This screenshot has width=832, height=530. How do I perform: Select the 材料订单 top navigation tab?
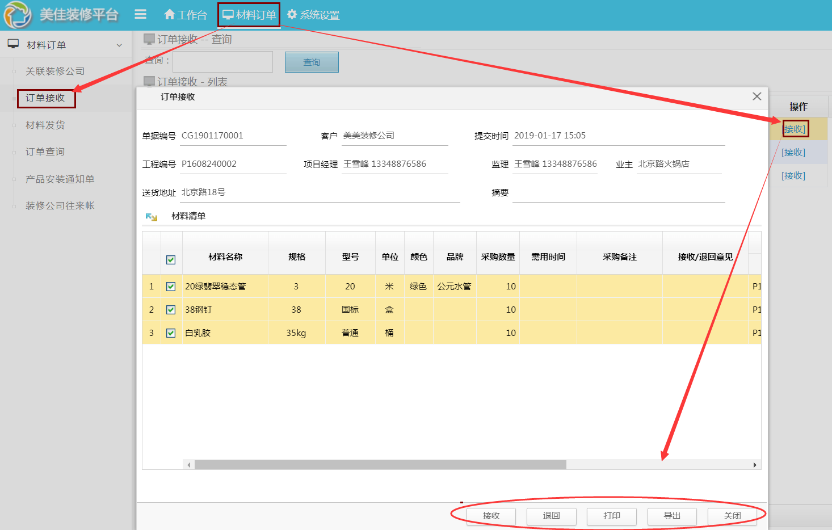pyautogui.click(x=249, y=15)
